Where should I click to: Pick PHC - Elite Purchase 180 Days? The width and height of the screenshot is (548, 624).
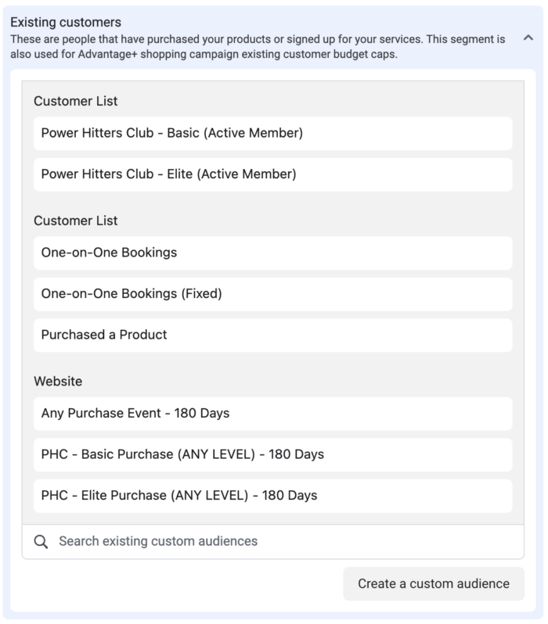pyautogui.click(x=273, y=496)
